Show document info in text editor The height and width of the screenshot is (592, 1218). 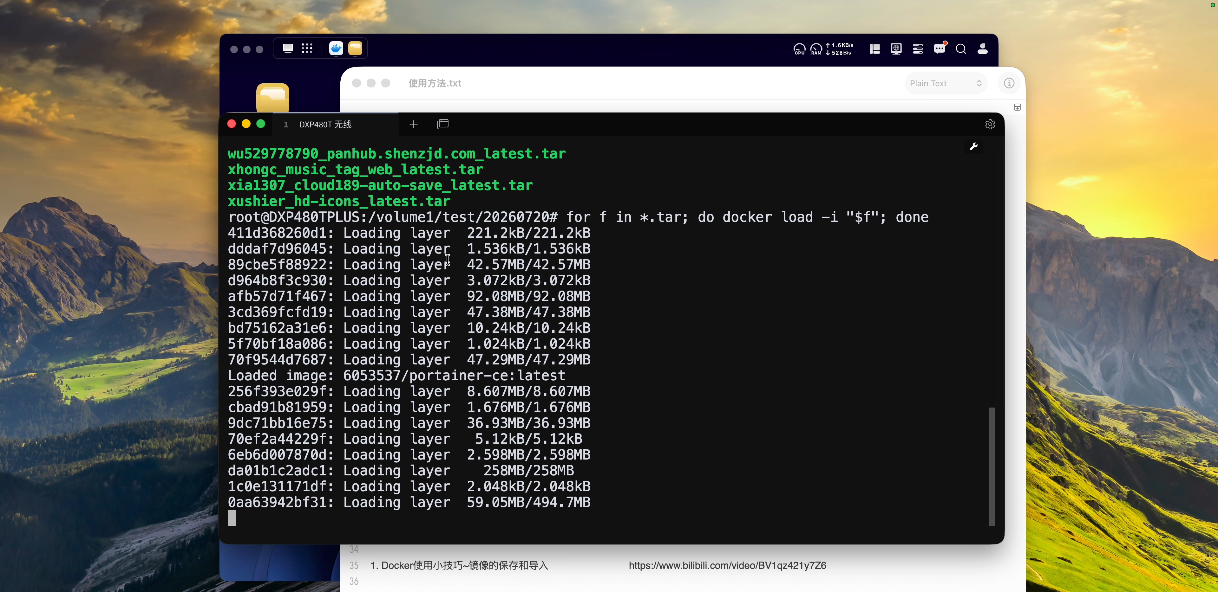coord(1009,83)
